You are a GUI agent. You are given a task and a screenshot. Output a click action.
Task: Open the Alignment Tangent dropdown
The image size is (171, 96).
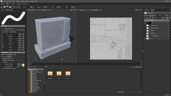tap(11, 54)
